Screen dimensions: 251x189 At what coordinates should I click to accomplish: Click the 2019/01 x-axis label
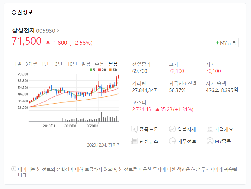(x=70, y=126)
